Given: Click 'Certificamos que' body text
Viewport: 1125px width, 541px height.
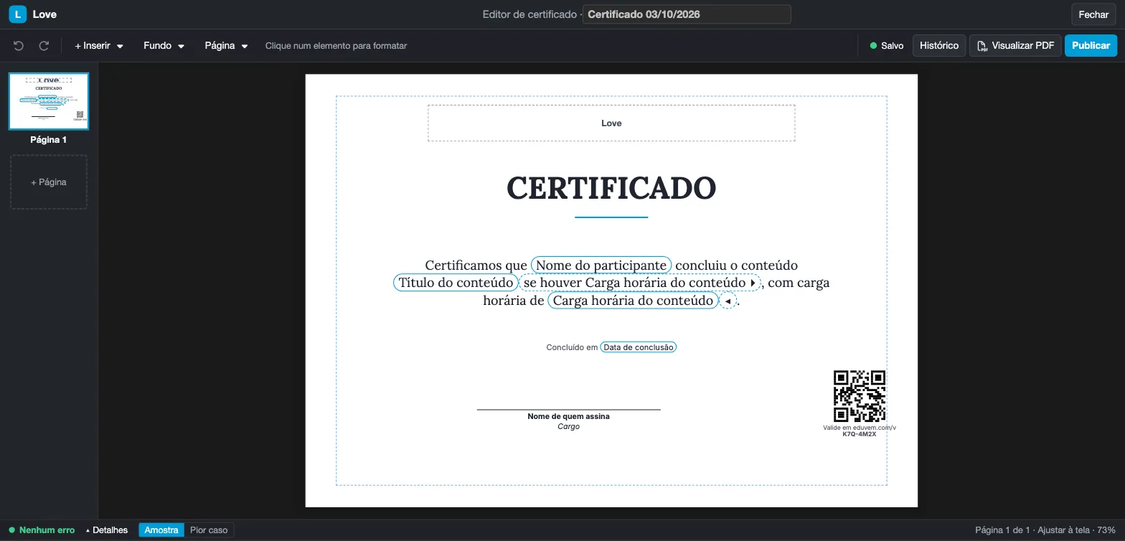Looking at the screenshot, I should tap(476, 265).
